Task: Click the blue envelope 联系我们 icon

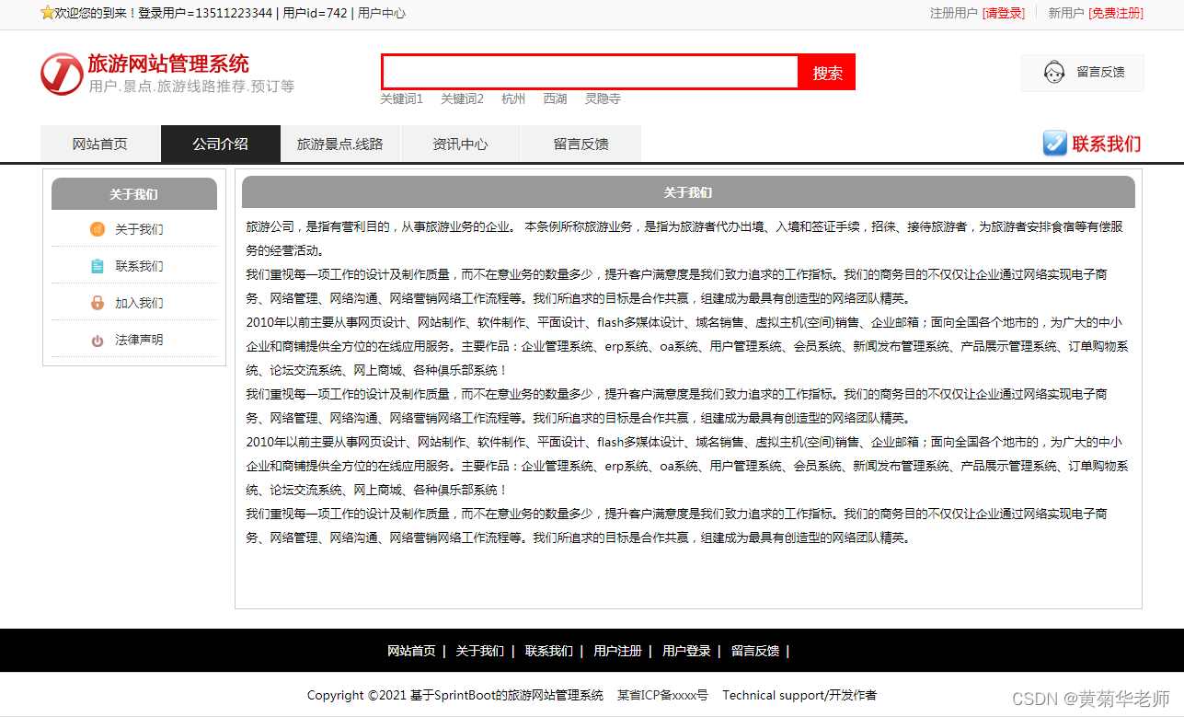Action: [1053, 144]
